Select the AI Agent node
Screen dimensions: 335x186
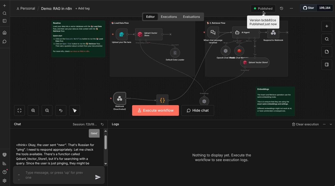tap(246, 32)
